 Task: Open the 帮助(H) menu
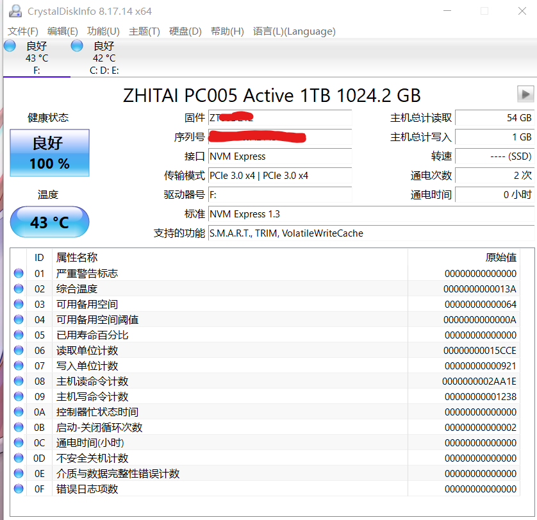[227, 31]
